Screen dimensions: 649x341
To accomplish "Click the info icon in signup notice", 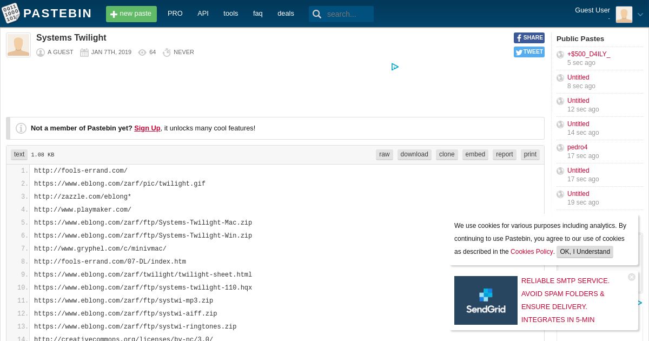I will click(21, 128).
